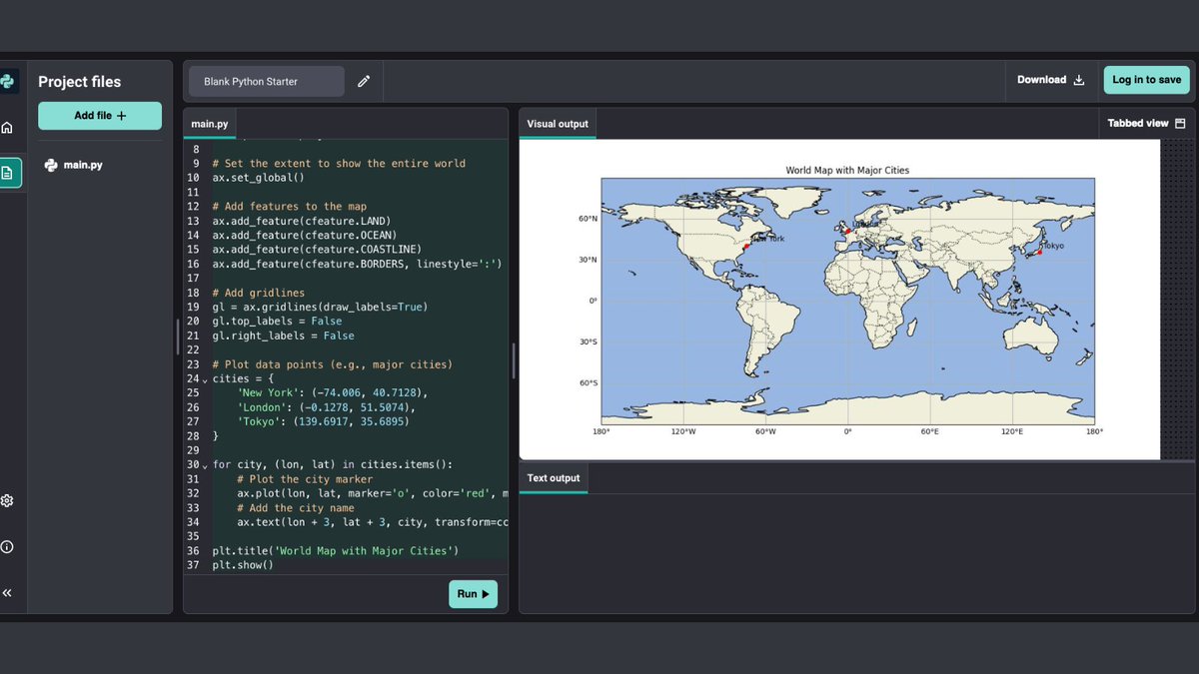The image size is (1199, 674).
Task: Click the Tabbed view layout icon
Action: pyautogui.click(x=1179, y=123)
